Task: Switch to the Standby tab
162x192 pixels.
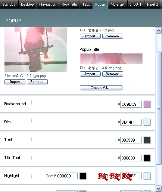Action: point(9,4)
